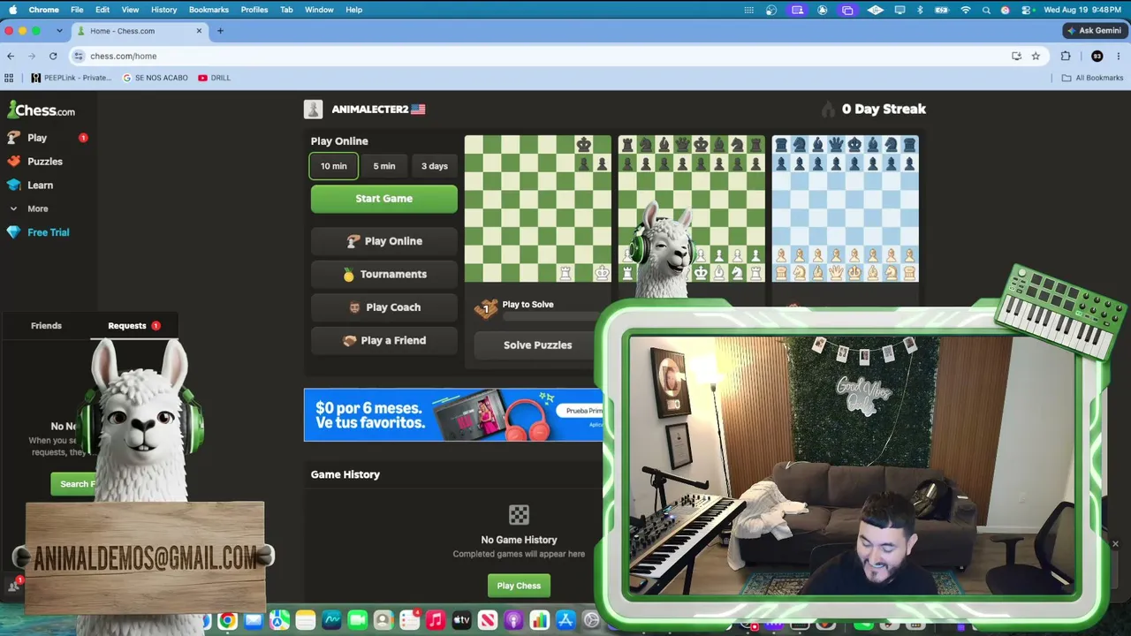Screen dimensions: 1131x636
Task: Open the Chrome profile avatar
Action: coord(1097,56)
